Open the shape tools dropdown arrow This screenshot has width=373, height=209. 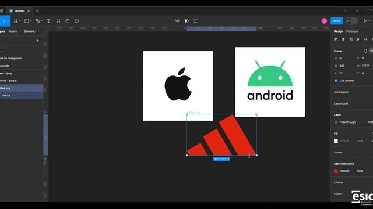(x=31, y=21)
